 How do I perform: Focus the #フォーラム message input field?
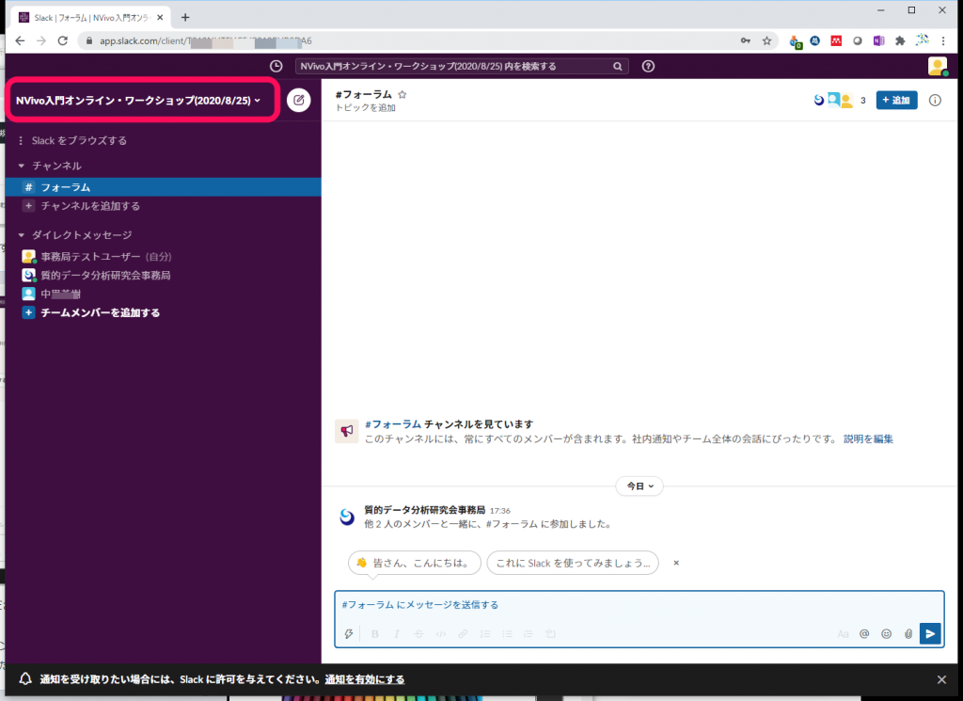(x=639, y=605)
